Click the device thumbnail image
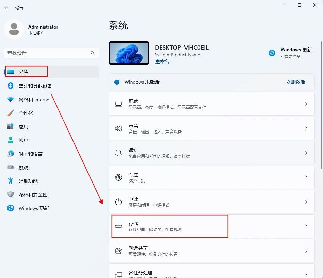This screenshot has width=323, height=278. point(129,53)
